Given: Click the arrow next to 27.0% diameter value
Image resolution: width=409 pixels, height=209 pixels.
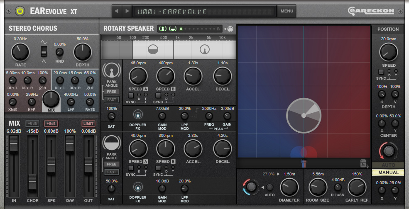Looking at the screenshot, I should (279, 174).
